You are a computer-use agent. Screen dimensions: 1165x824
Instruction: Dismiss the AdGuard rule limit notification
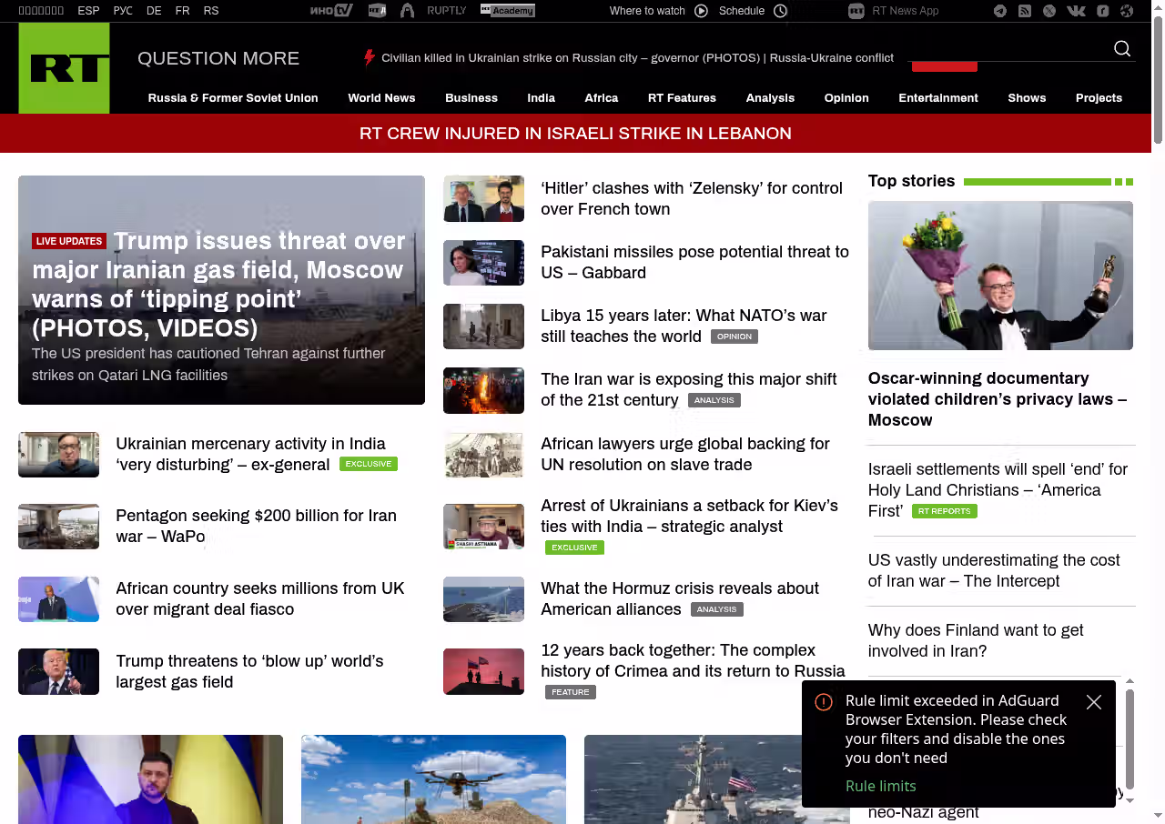pyautogui.click(x=1094, y=702)
